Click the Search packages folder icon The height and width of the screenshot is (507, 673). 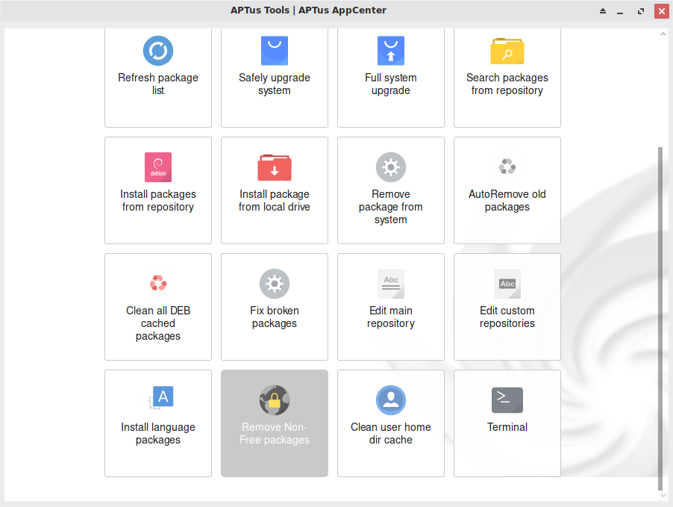click(507, 51)
